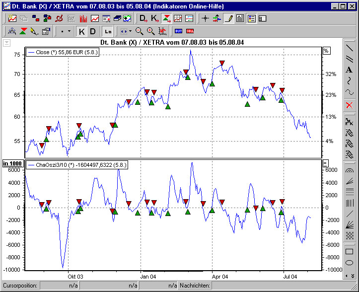Click the SELL signal icon
The width and height of the screenshot is (359, 292).
click(x=190, y=31)
